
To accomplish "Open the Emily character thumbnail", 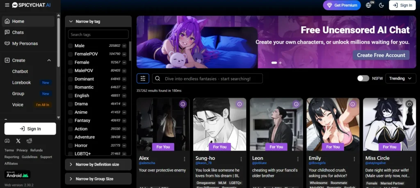I will click(x=333, y=124).
